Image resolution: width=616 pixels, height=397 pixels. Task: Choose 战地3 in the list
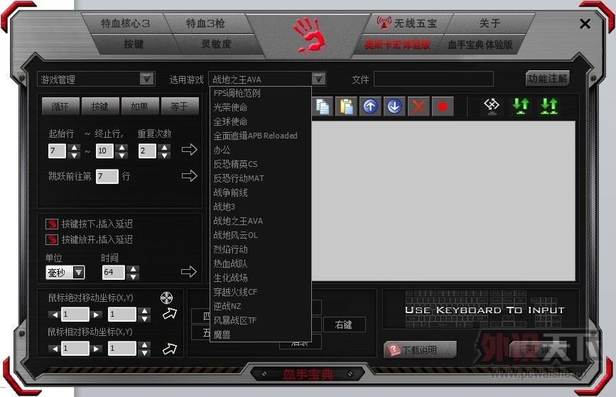[261, 207]
